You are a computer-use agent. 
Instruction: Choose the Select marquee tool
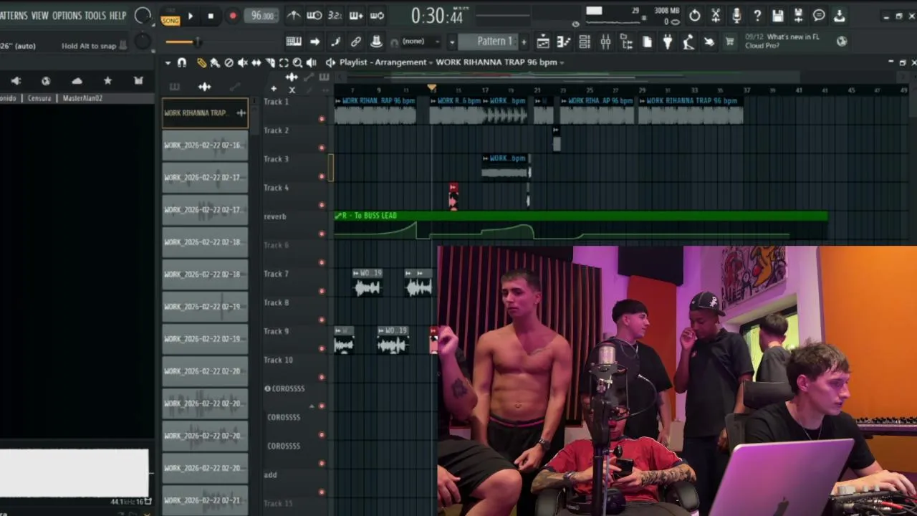pos(284,63)
